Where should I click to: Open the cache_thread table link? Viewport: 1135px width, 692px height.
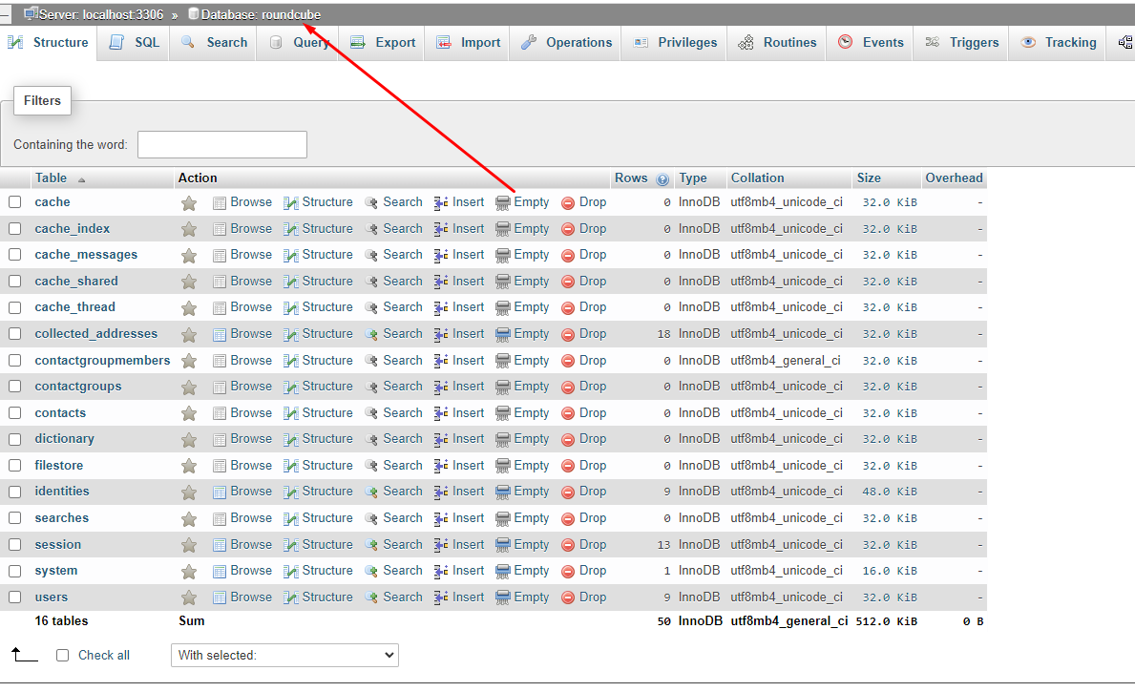pyautogui.click(x=75, y=307)
